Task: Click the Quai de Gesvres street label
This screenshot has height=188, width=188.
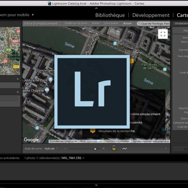Action: pos(138,51)
